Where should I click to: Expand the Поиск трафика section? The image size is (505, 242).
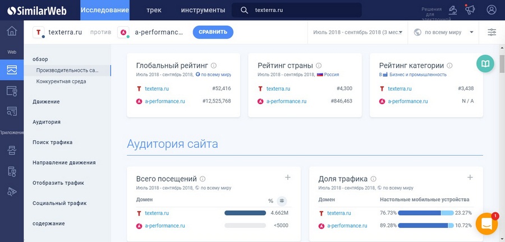point(52,142)
